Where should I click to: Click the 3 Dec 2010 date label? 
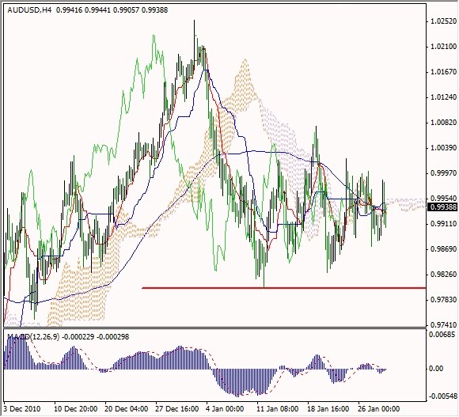point(23,409)
